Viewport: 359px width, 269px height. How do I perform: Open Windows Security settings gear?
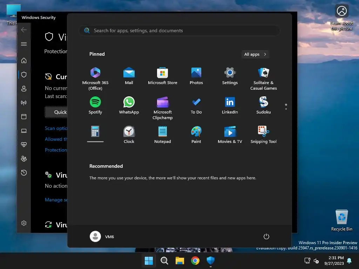click(24, 223)
